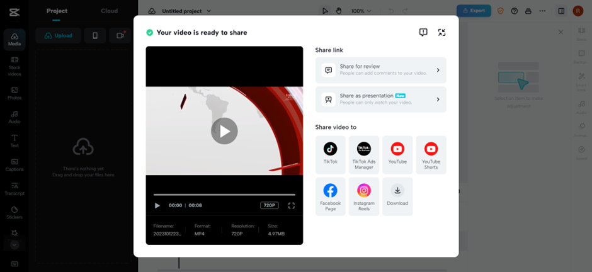Open the shield security icon
Image resolution: width=592 pixels, height=272 pixels.
pyautogui.click(x=501, y=11)
